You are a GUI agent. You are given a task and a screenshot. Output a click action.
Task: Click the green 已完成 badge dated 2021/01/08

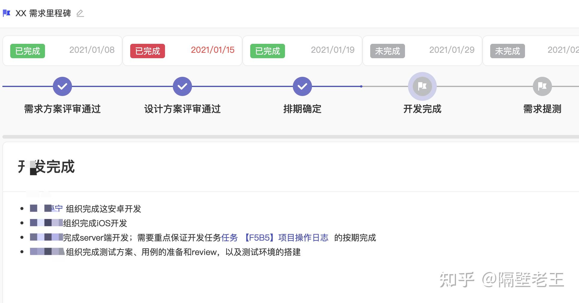[x=28, y=51]
